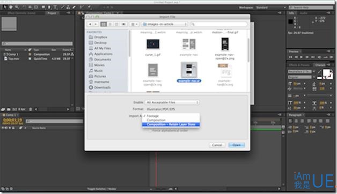Switch file browser to icon view
Screen dimensions: 337x194
pyautogui.click(x=104, y=24)
